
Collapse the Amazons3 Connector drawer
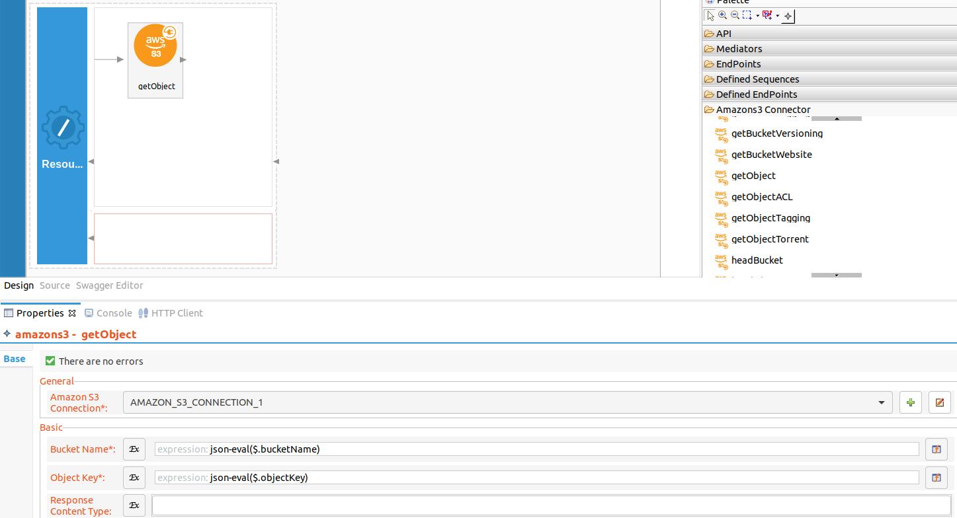coord(829,109)
